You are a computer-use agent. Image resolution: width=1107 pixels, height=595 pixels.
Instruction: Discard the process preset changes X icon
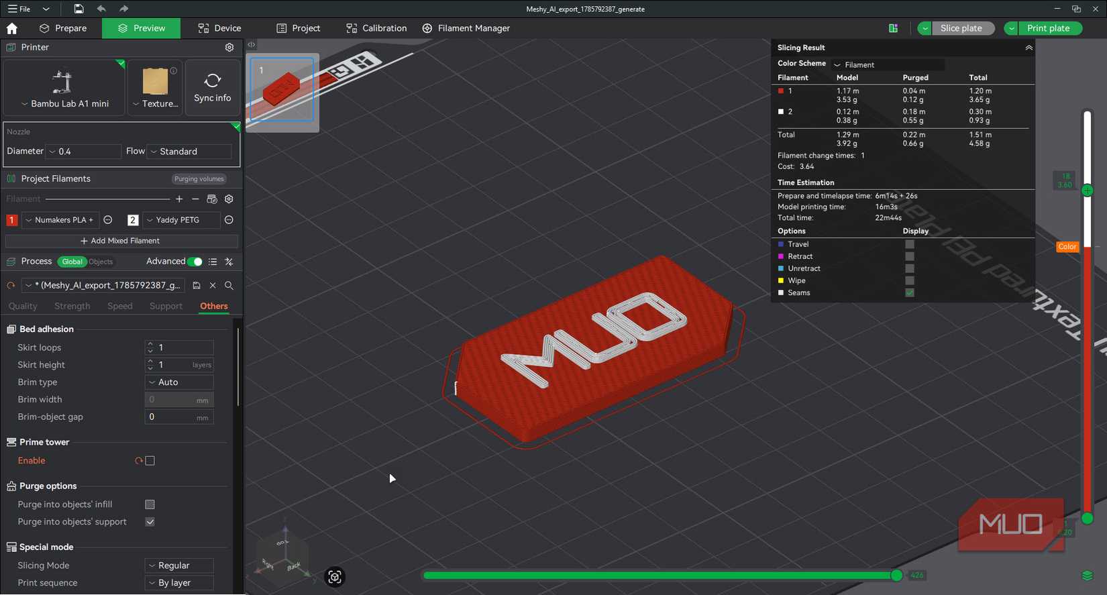coord(213,286)
